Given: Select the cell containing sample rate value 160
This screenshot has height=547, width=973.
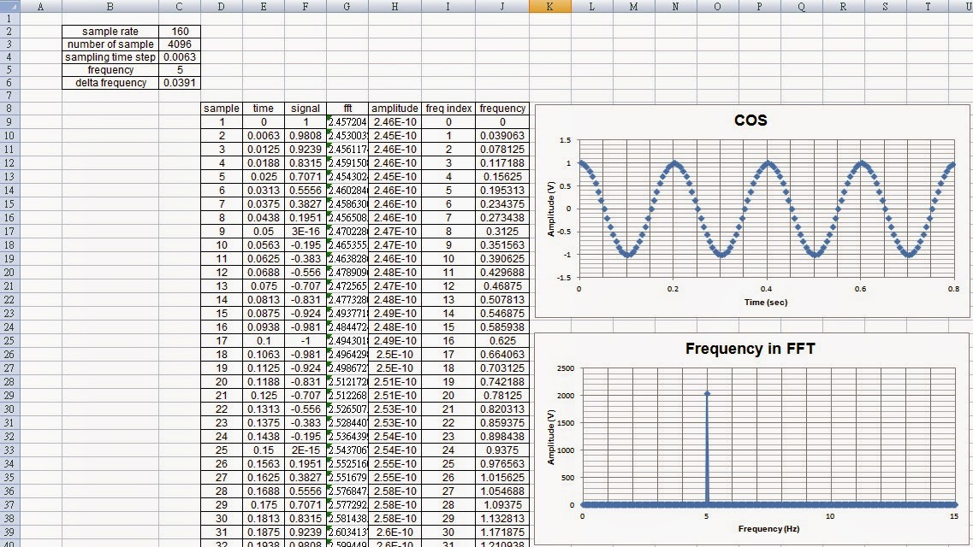Looking at the screenshot, I should (179, 31).
